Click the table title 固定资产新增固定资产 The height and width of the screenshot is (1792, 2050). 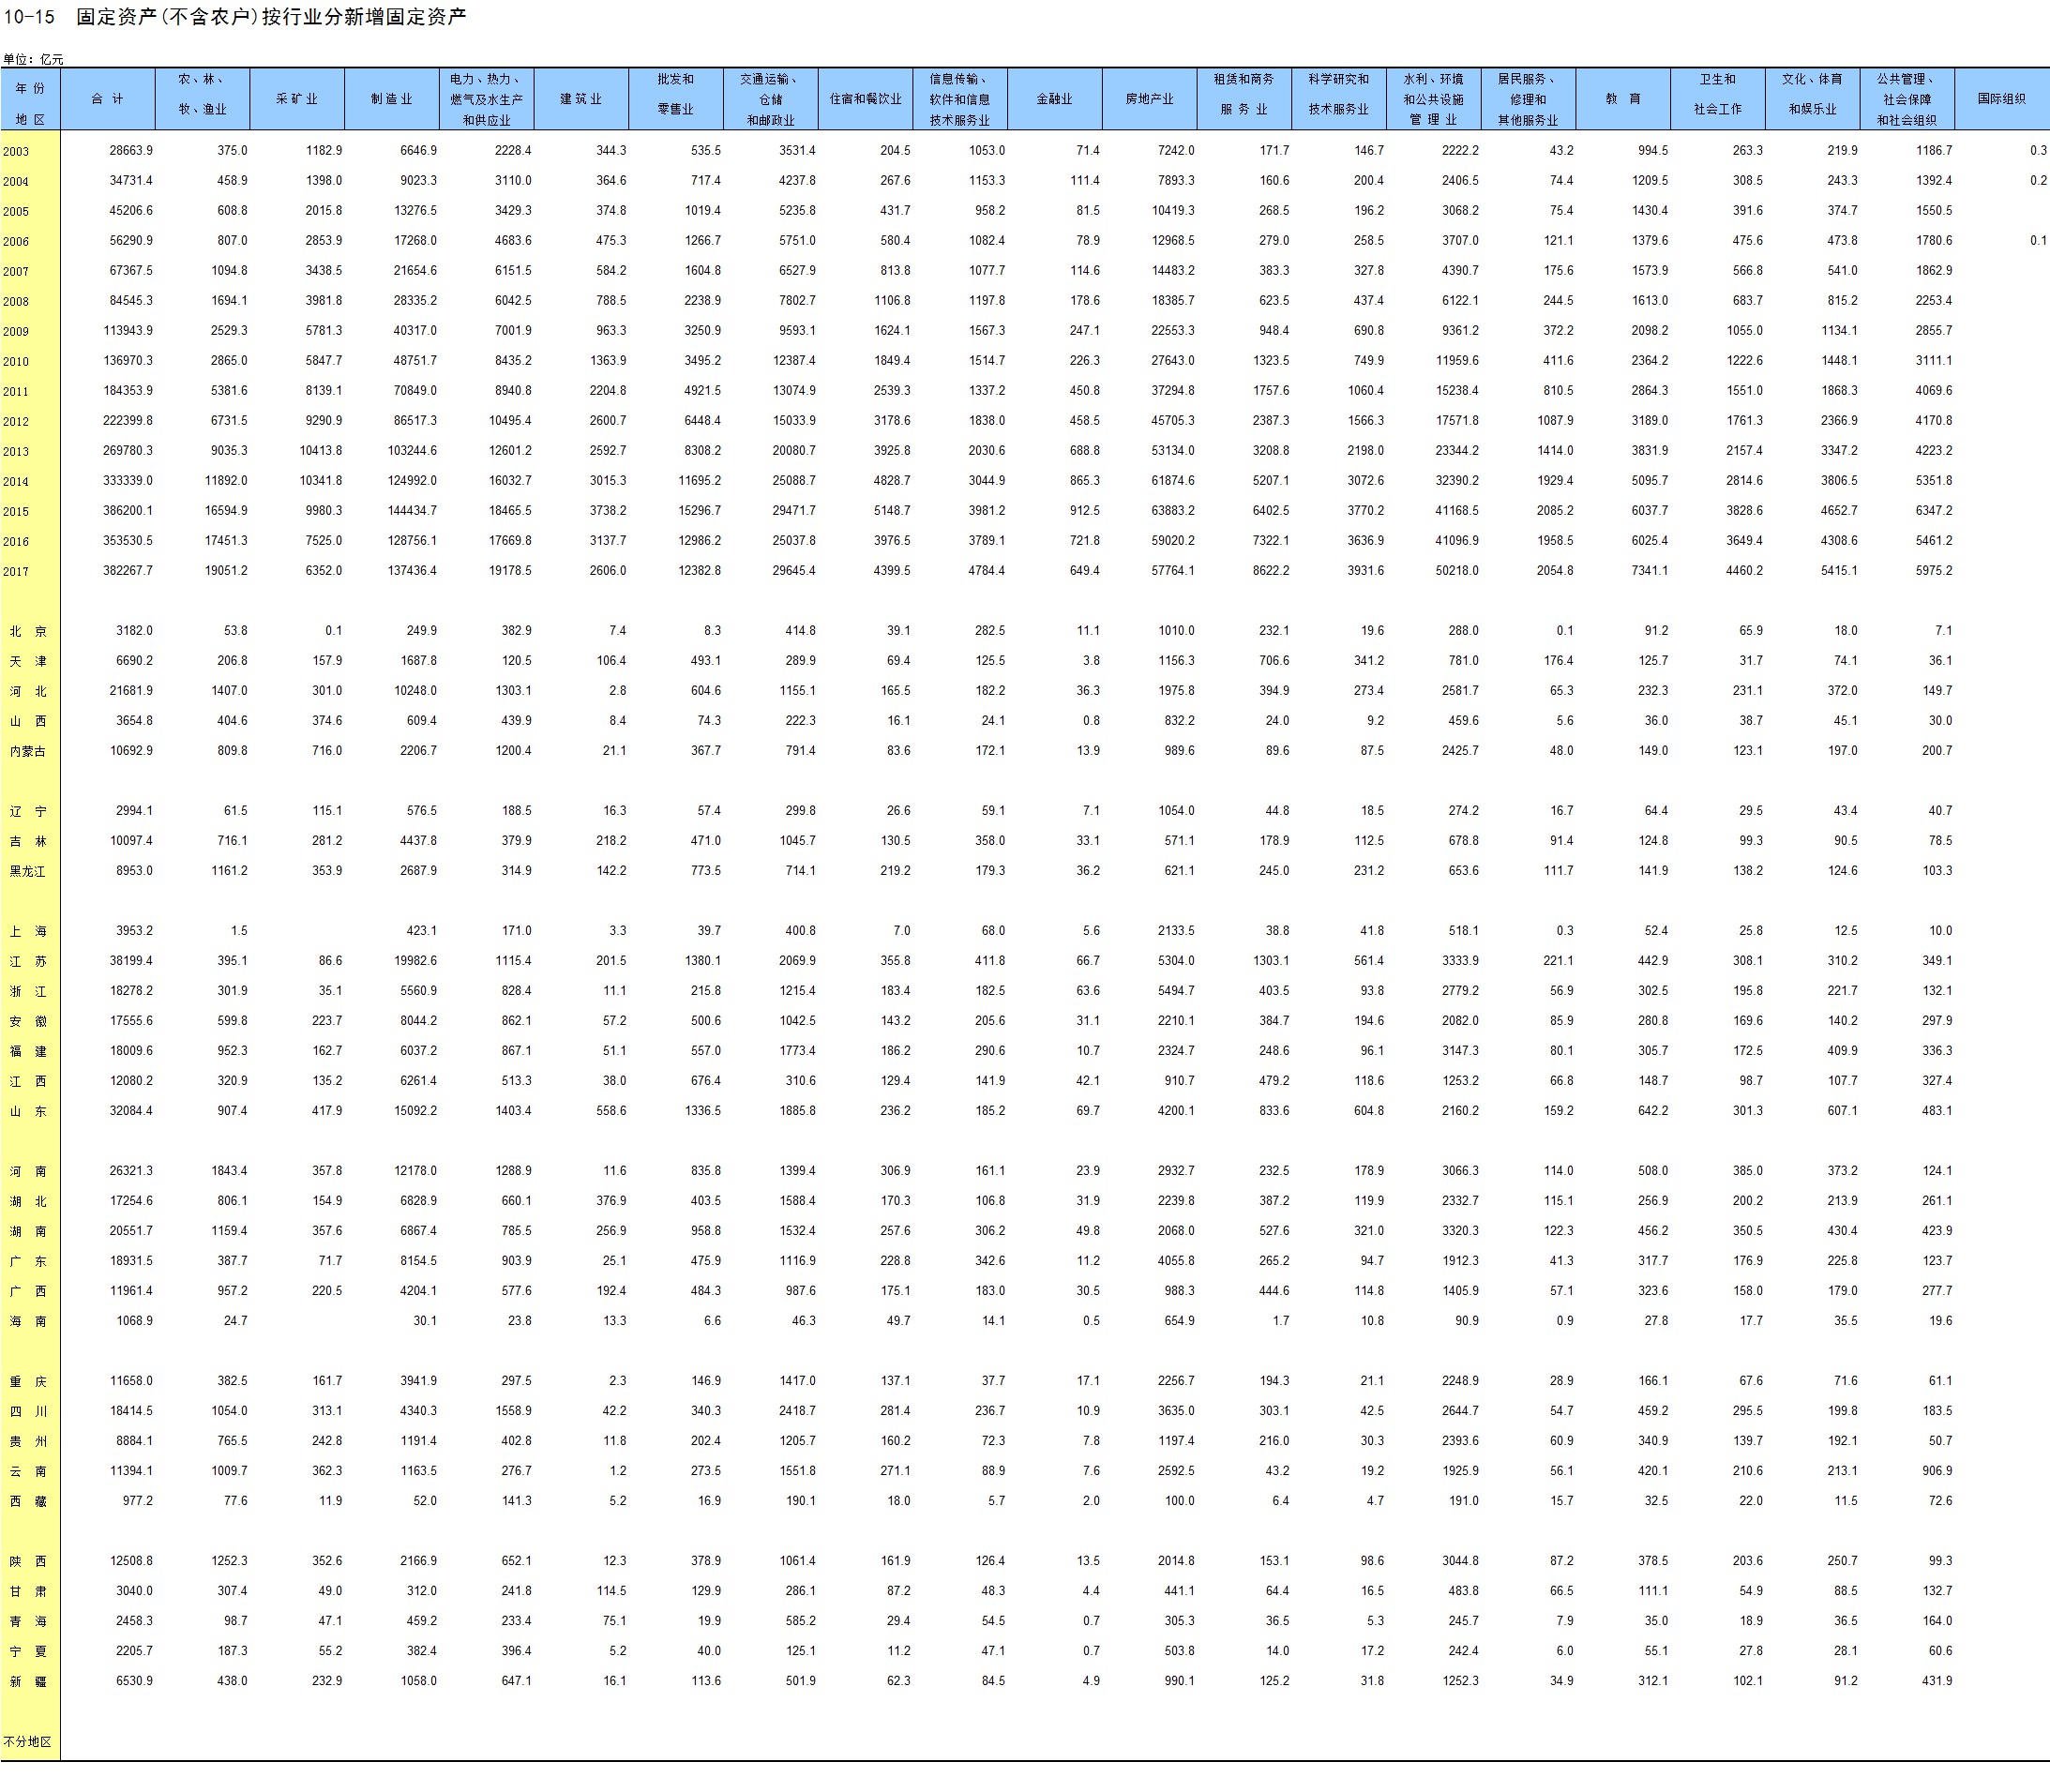click(270, 17)
